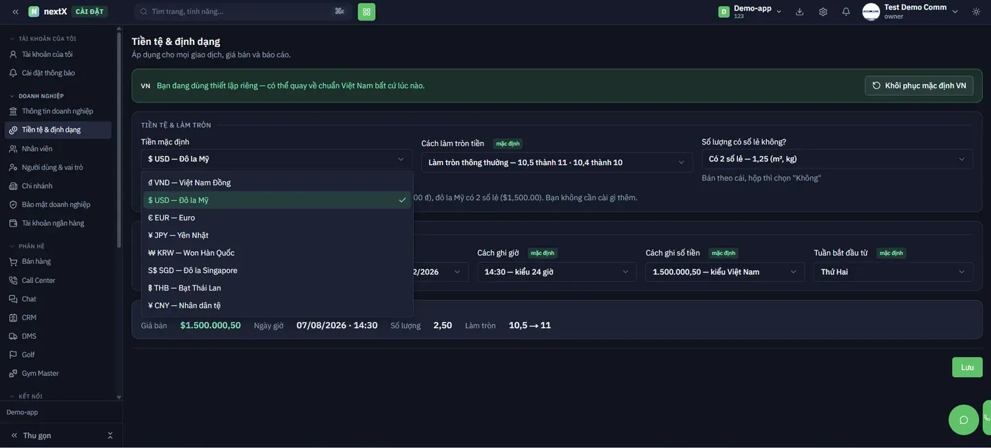Select SGD — Đô la Singapore option

click(x=277, y=270)
